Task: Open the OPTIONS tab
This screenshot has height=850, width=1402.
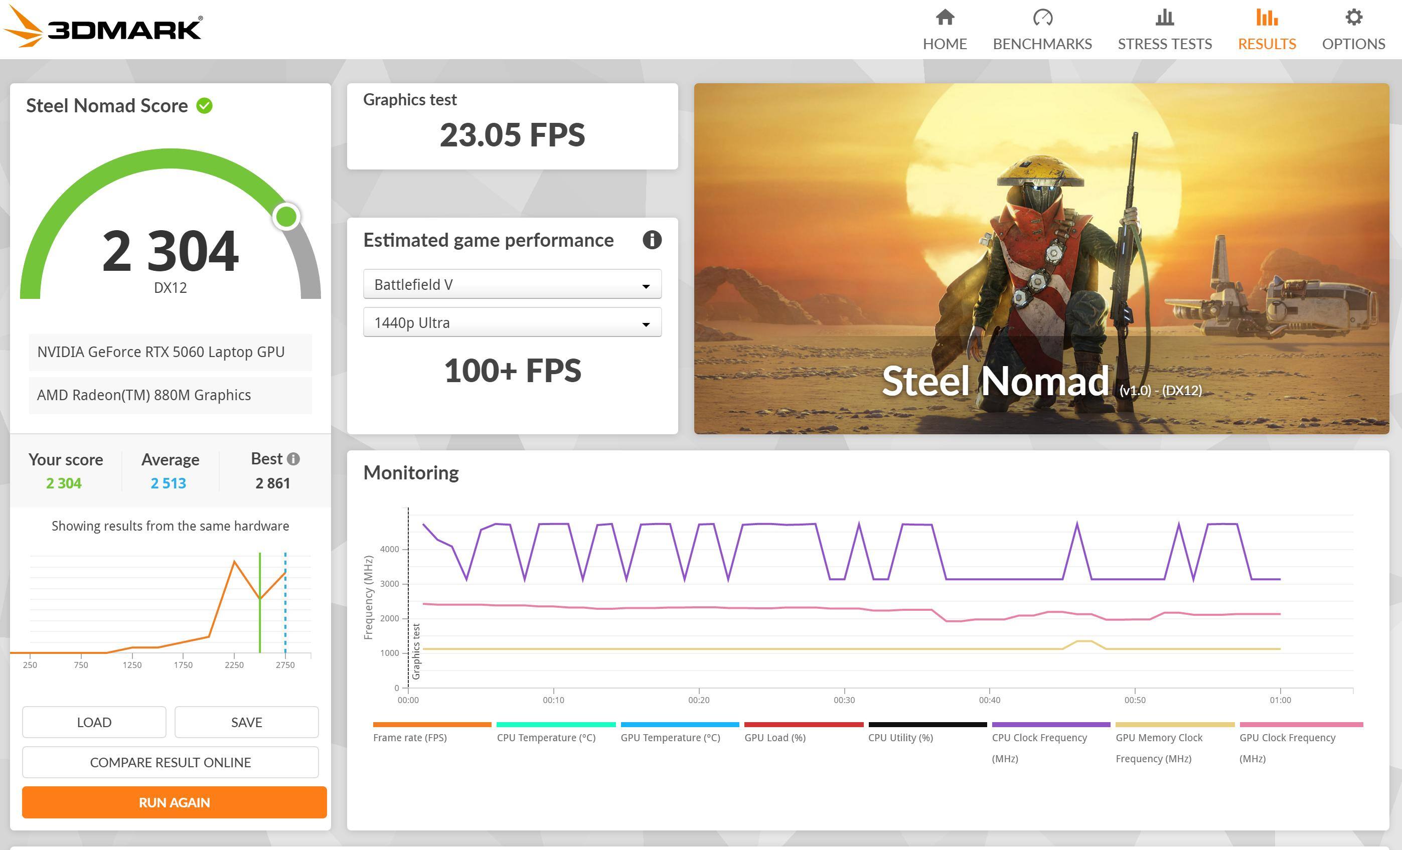Action: pyautogui.click(x=1354, y=30)
